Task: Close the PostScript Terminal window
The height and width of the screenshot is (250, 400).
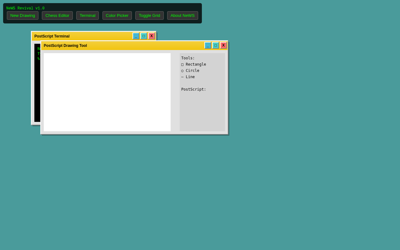Action: click(x=152, y=36)
